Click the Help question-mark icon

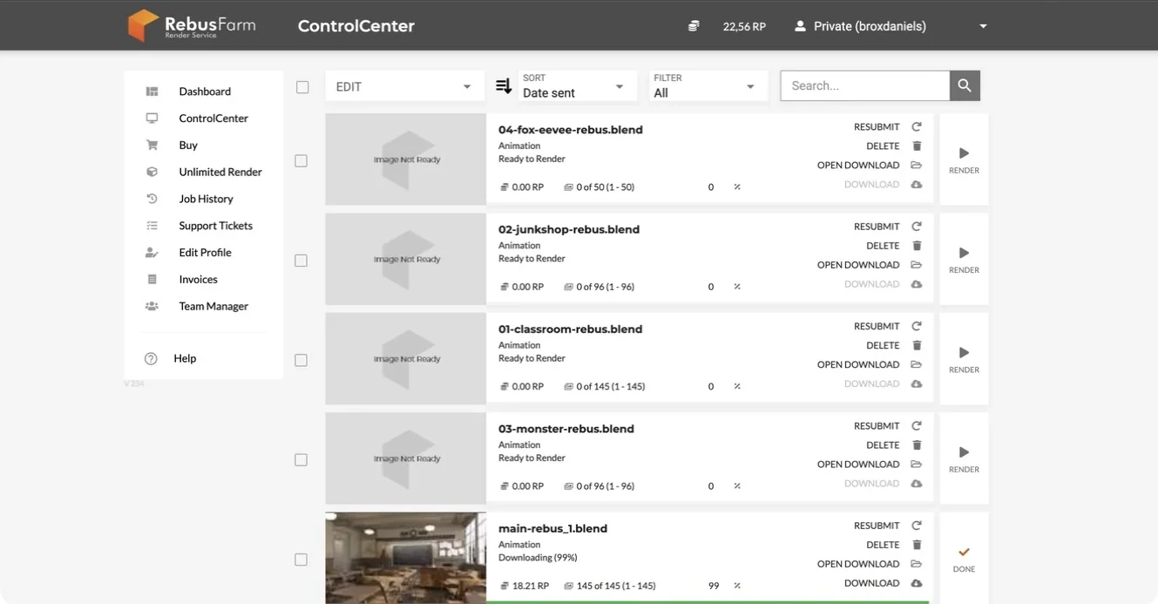[x=151, y=358]
